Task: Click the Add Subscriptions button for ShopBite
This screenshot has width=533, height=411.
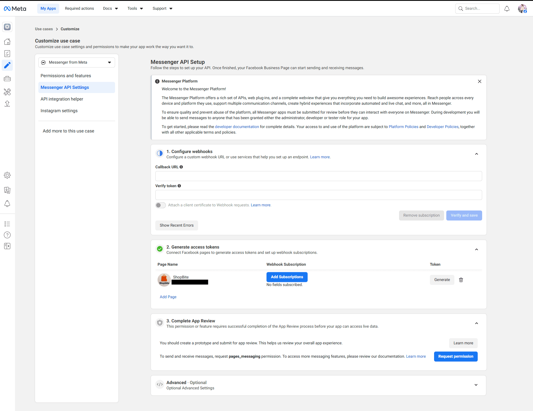Action: pyautogui.click(x=287, y=277)
